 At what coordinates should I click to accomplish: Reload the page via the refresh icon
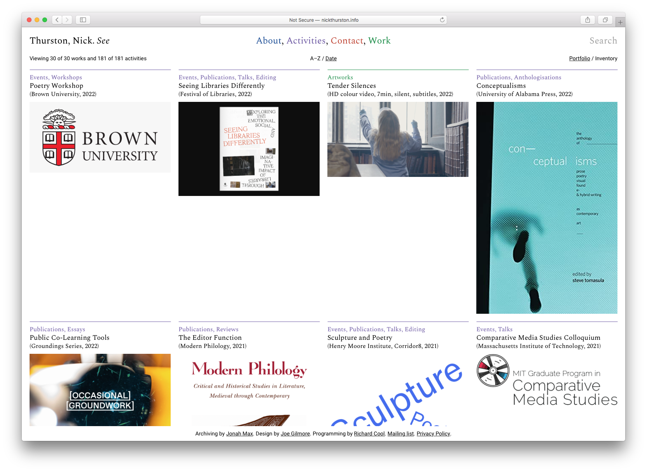click(x=442, y=20)
